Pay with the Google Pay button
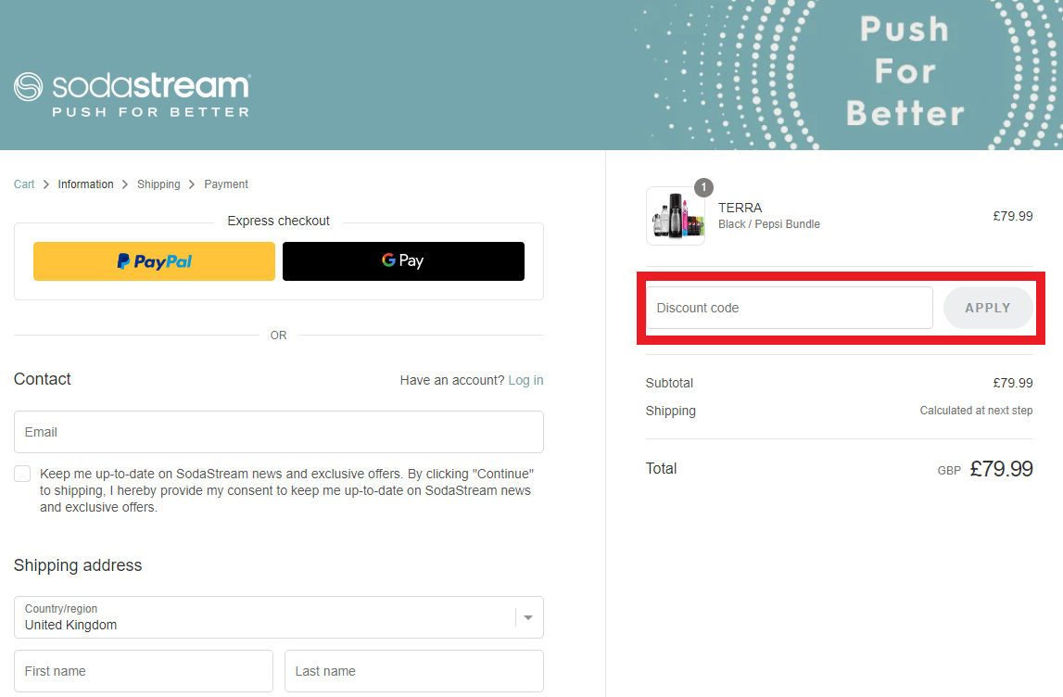The image size is (1063, 697). tap(403, 261)
